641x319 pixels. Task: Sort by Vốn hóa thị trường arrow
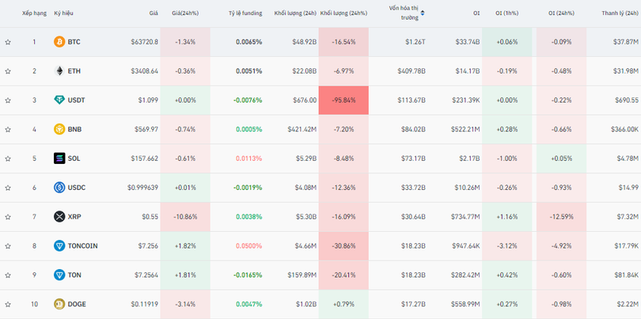click(x=423, y=13)
